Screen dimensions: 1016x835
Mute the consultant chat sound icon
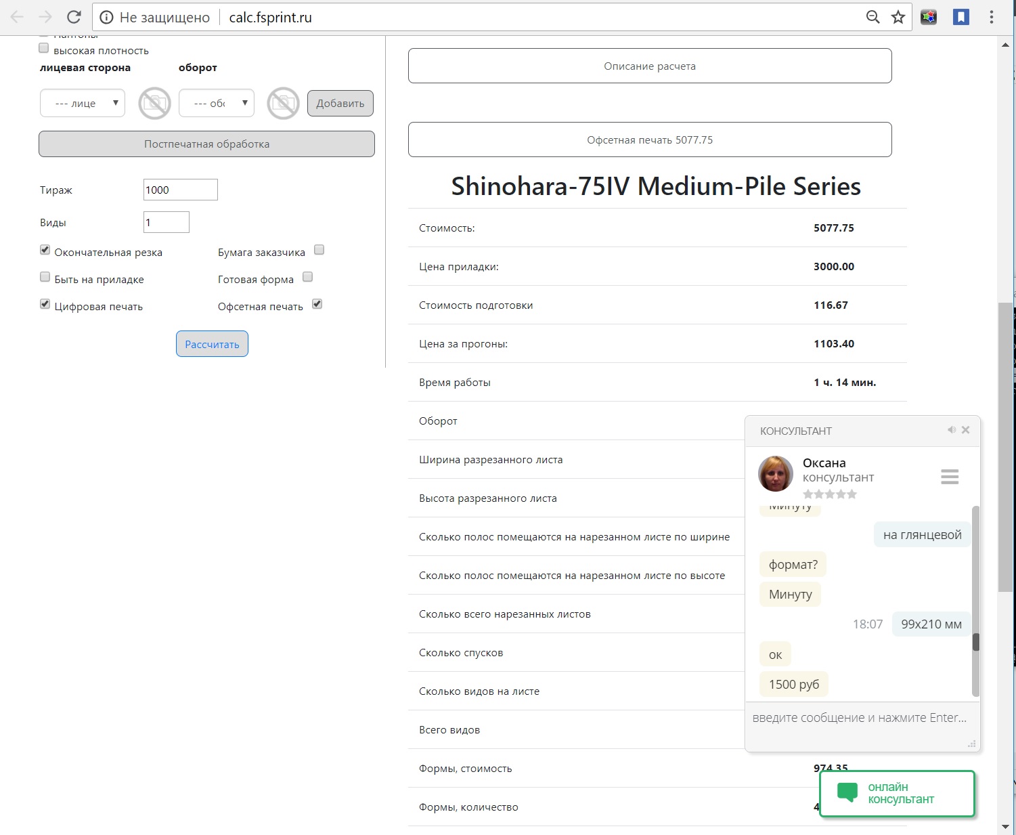click(952, 430)
